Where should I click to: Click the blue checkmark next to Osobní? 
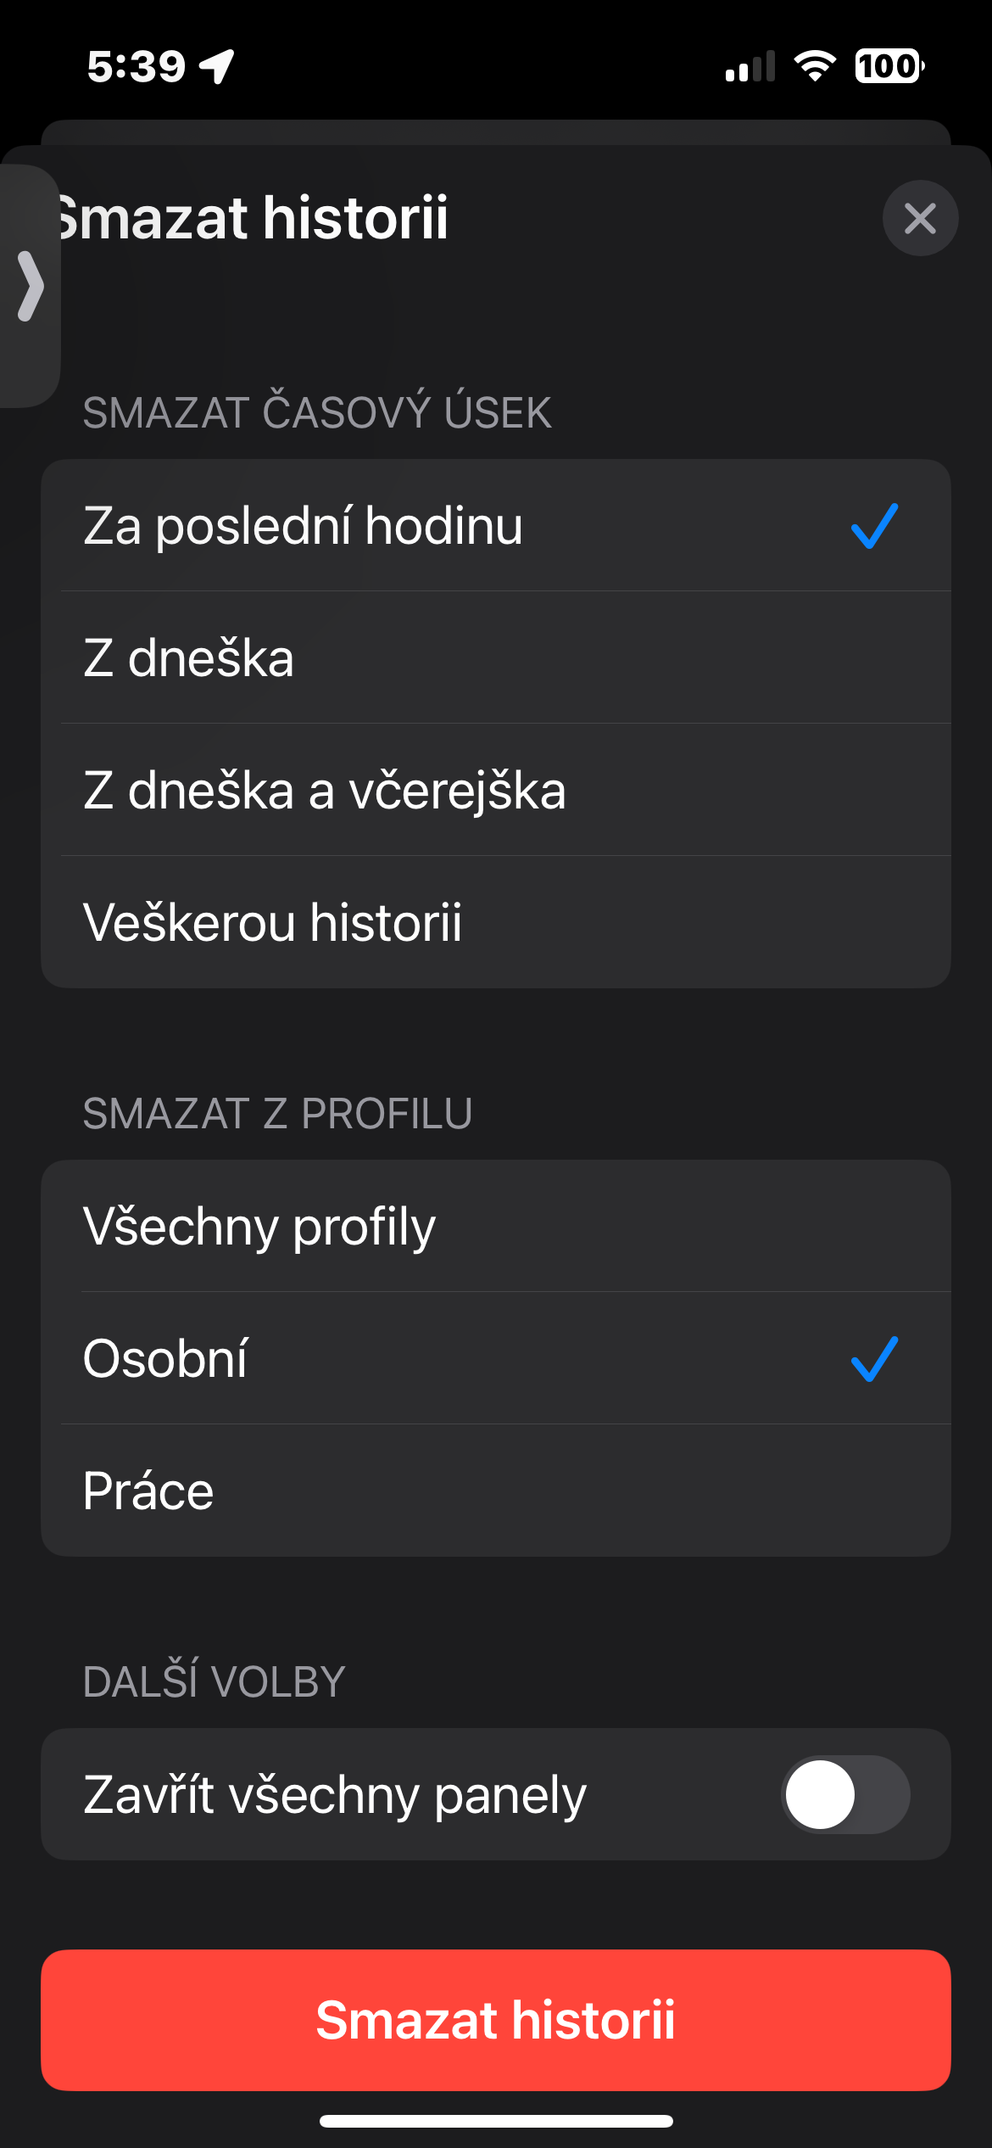tap(874, 1358)
